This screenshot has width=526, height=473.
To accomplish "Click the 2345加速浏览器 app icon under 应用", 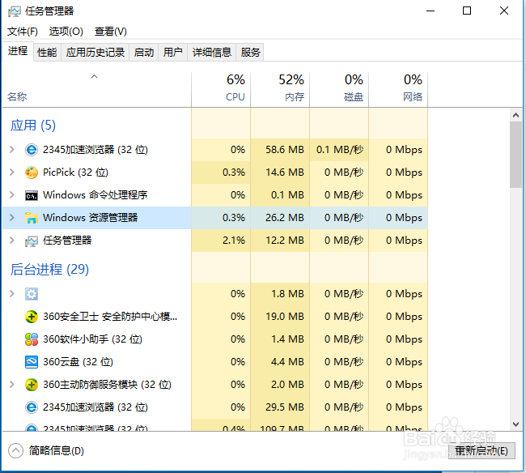I will click(x=32, y=150).
